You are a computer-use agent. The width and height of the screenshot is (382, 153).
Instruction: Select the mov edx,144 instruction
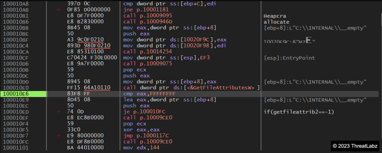[x=141, y=148]
